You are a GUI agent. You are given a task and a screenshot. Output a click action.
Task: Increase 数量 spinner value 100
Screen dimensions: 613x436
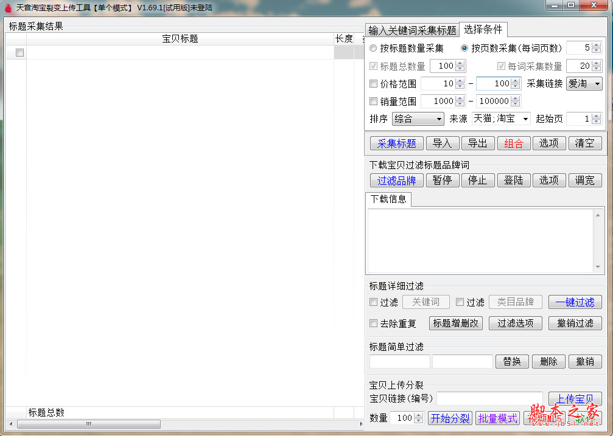[x=418, y=415]
